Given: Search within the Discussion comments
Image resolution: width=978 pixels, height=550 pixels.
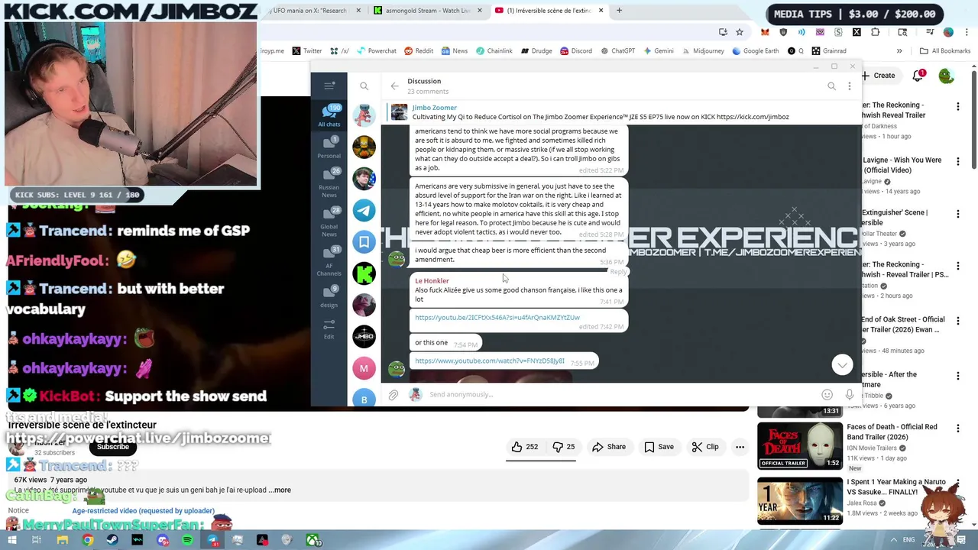Looking at the screenshot, I should point(831,86).
